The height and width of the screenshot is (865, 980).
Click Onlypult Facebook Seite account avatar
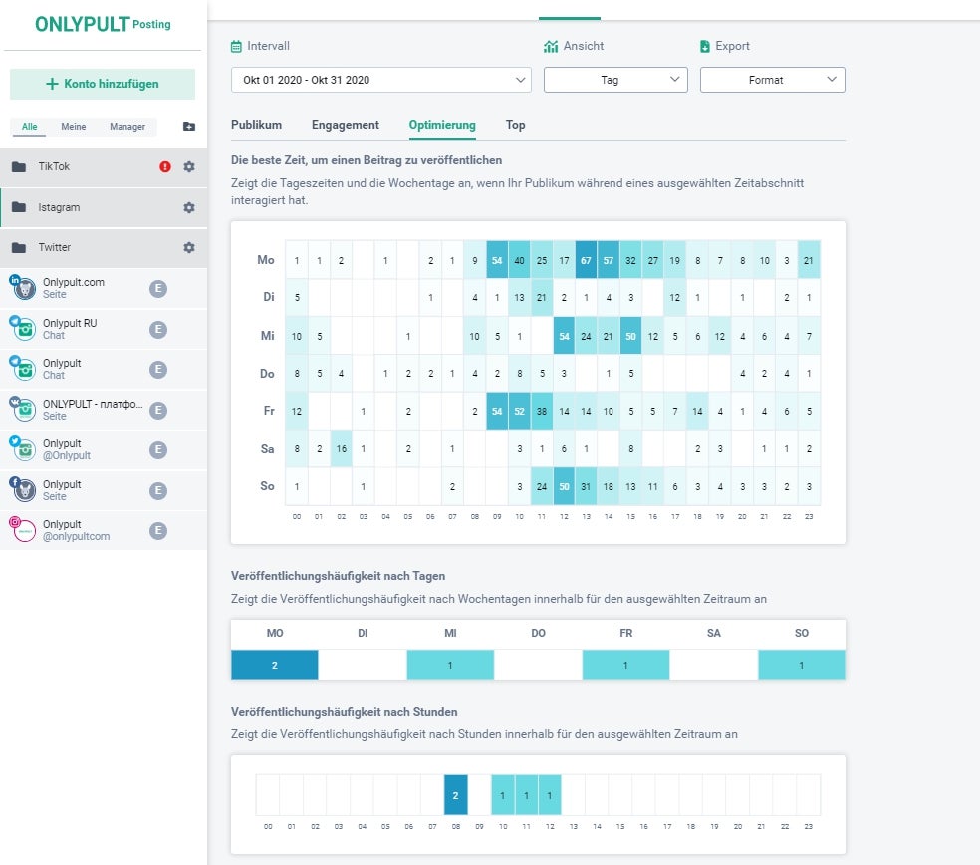coord(23,489)
